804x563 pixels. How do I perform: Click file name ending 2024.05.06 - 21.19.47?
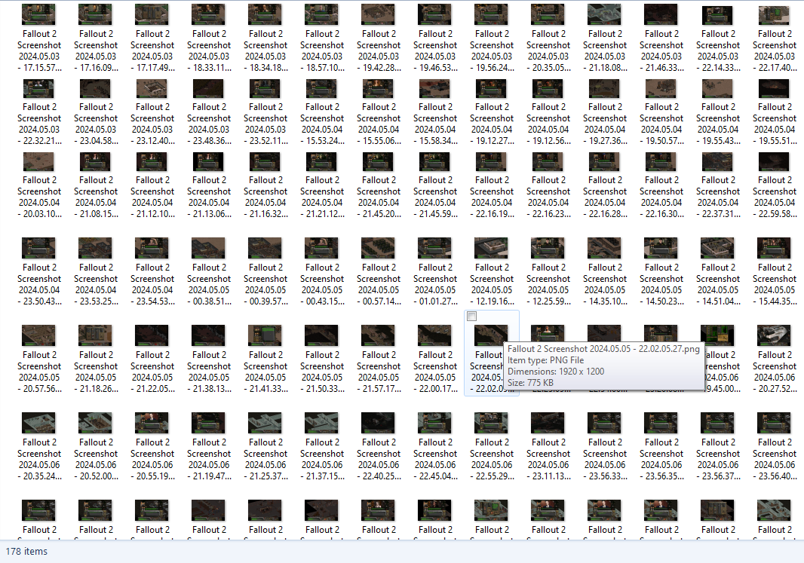coord(209,460)
